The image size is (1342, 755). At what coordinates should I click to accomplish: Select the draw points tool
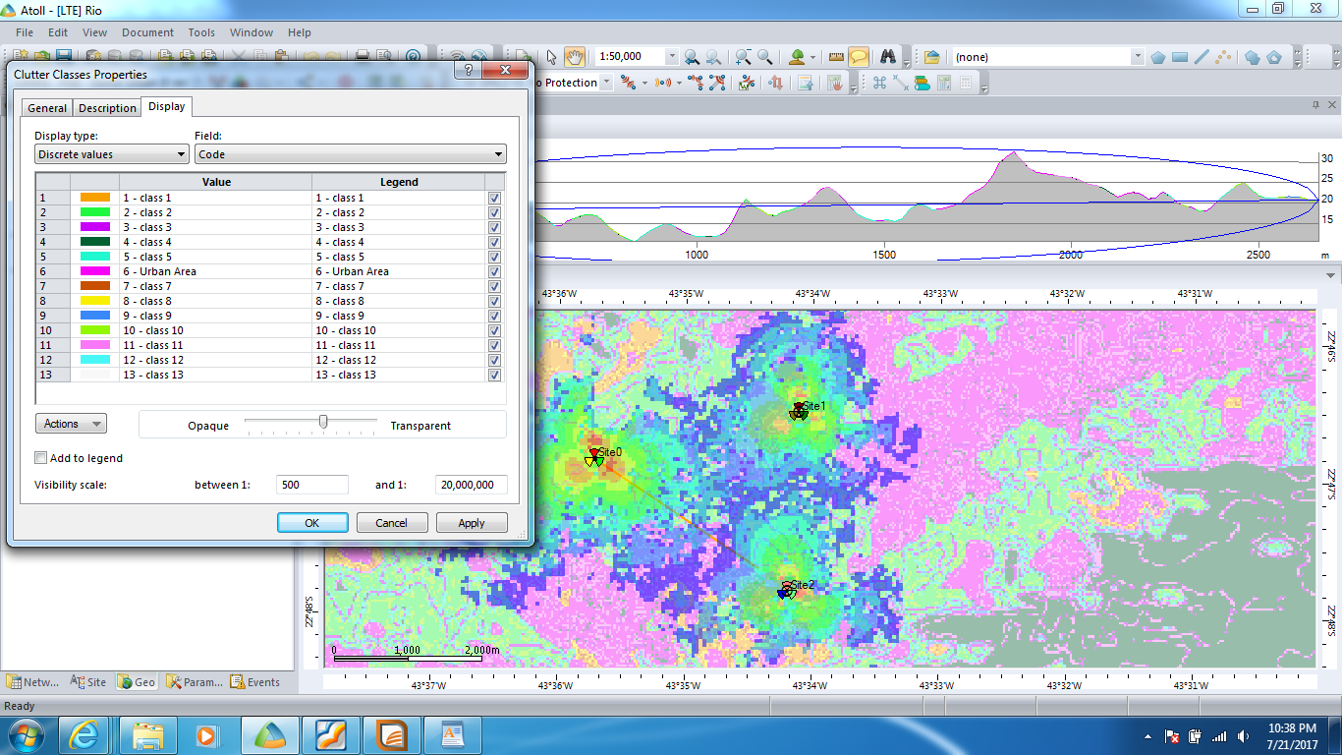coord(1223,57)
